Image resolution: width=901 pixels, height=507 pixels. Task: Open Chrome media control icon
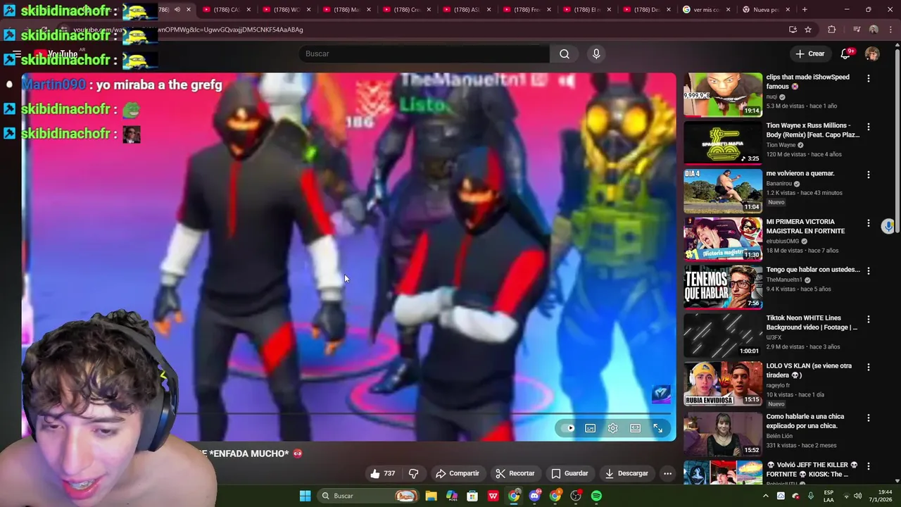tap(856, 30)
